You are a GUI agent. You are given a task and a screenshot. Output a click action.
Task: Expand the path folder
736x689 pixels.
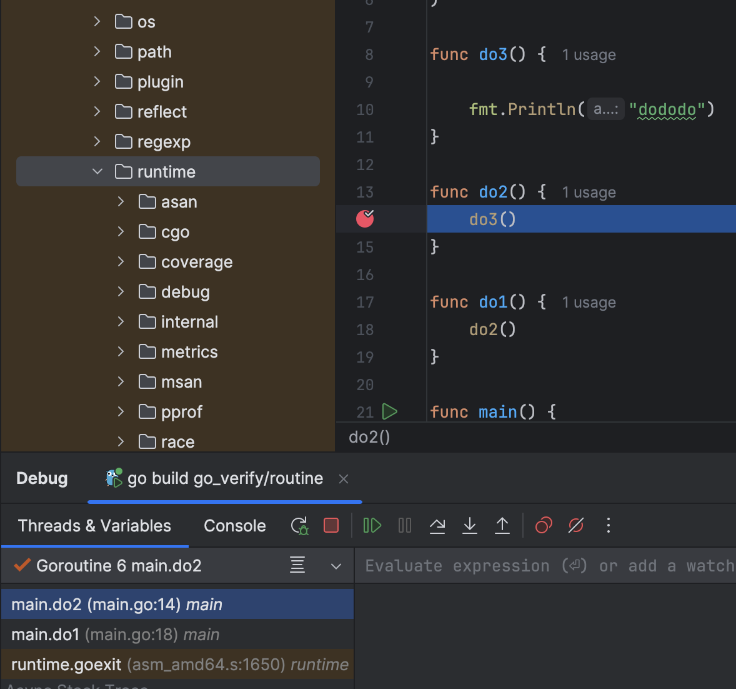(97, 51)
